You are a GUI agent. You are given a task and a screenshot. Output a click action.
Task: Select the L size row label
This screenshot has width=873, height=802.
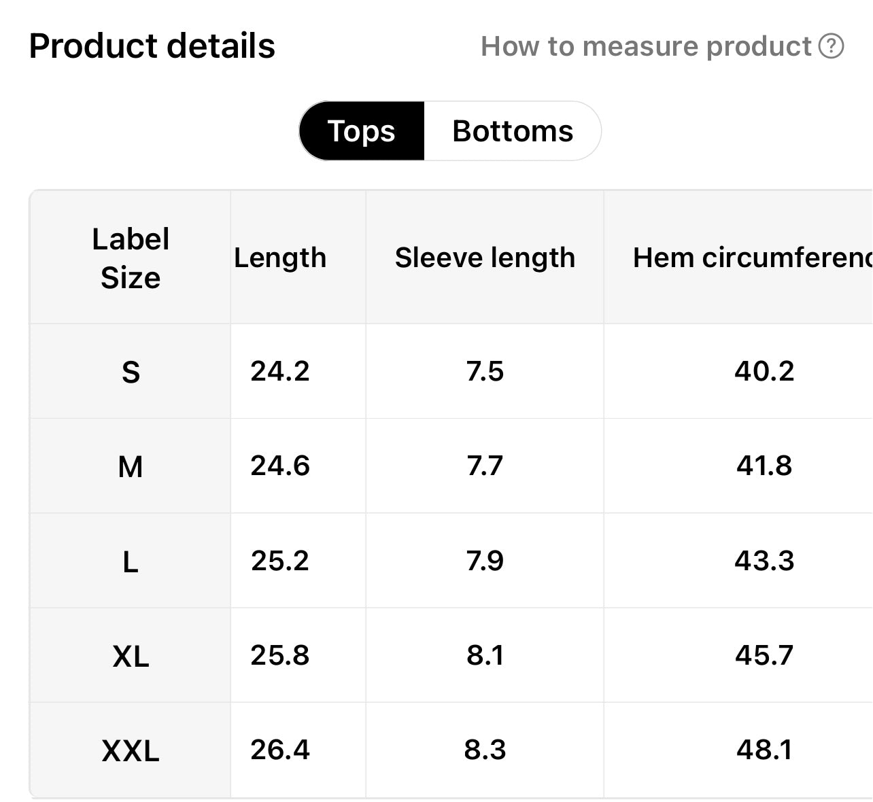point(131,561)
